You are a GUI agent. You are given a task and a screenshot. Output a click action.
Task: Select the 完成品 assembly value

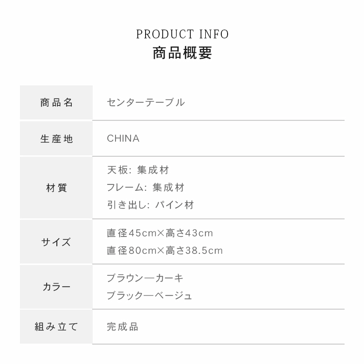[123, 327]
